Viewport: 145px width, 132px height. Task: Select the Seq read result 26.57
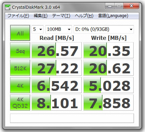pos(57,50)
